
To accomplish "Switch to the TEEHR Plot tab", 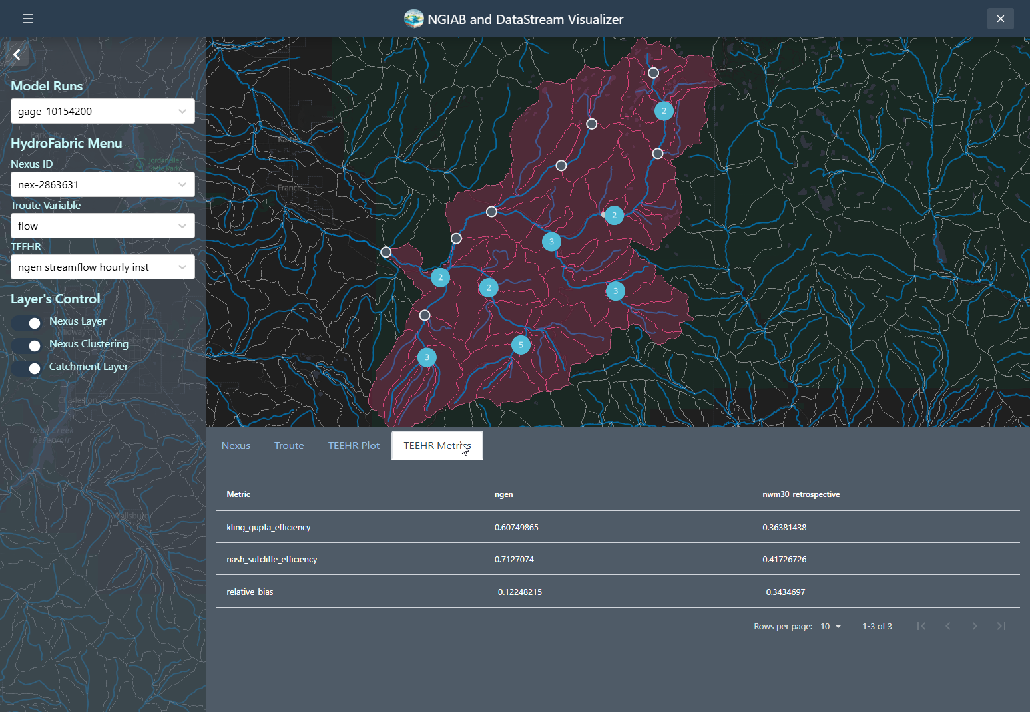I will (x=354, y=445).
